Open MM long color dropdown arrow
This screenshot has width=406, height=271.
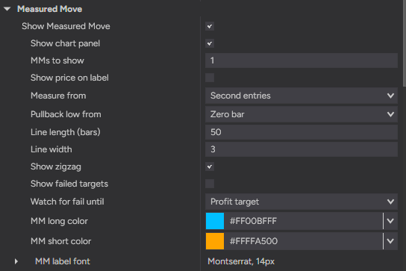coord(390,221)
